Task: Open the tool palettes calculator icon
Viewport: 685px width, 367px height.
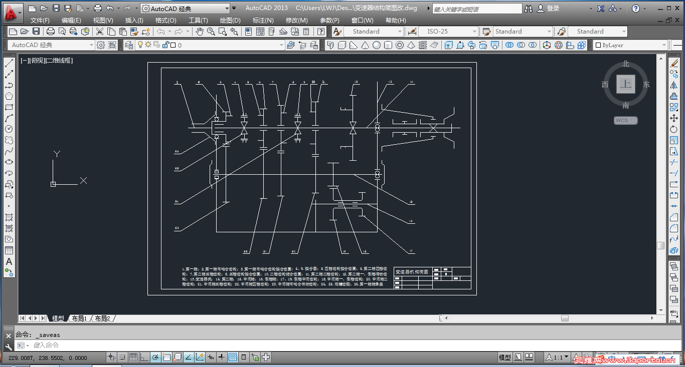Action: click(306, 32)
